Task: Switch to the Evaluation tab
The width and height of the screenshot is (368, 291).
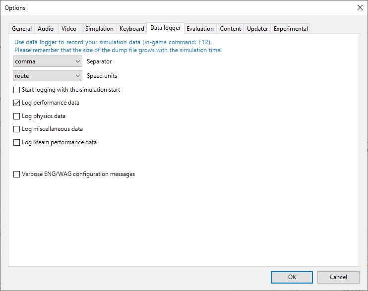Action: pyautogui.click(x=200, y=29)
